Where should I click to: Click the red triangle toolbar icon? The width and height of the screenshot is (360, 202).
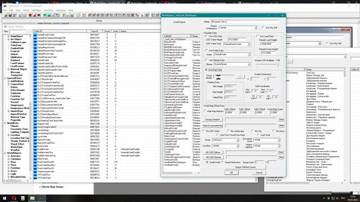coord(34,15)
